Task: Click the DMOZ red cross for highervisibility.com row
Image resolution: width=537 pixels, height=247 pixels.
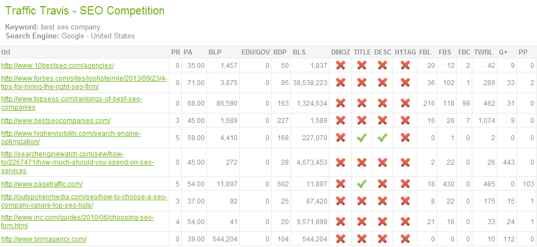Action: click(x=340, y=137)
